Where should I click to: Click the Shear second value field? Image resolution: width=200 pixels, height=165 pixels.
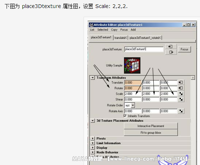point(151,99)
